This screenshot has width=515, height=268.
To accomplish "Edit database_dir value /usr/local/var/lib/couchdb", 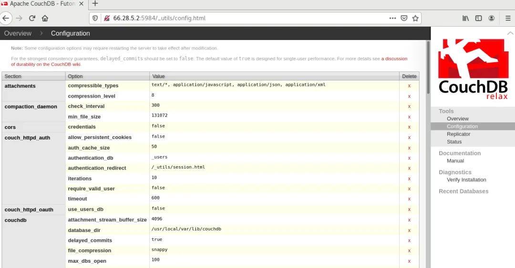I will click(186, 229).
